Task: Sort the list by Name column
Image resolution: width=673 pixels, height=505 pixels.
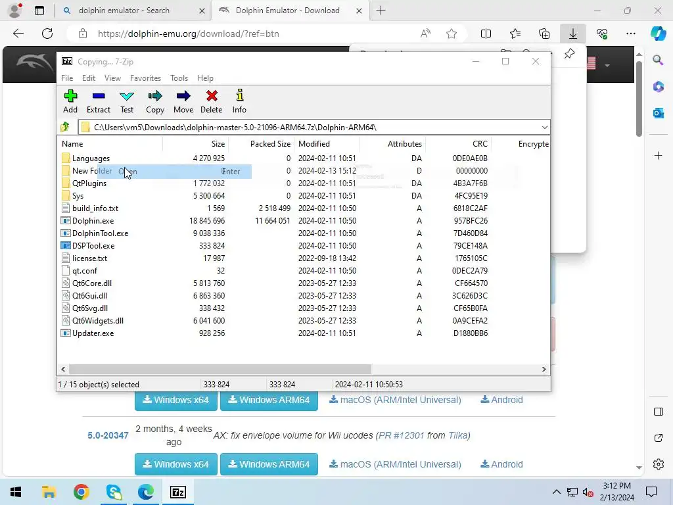Action: click(110, 144)
